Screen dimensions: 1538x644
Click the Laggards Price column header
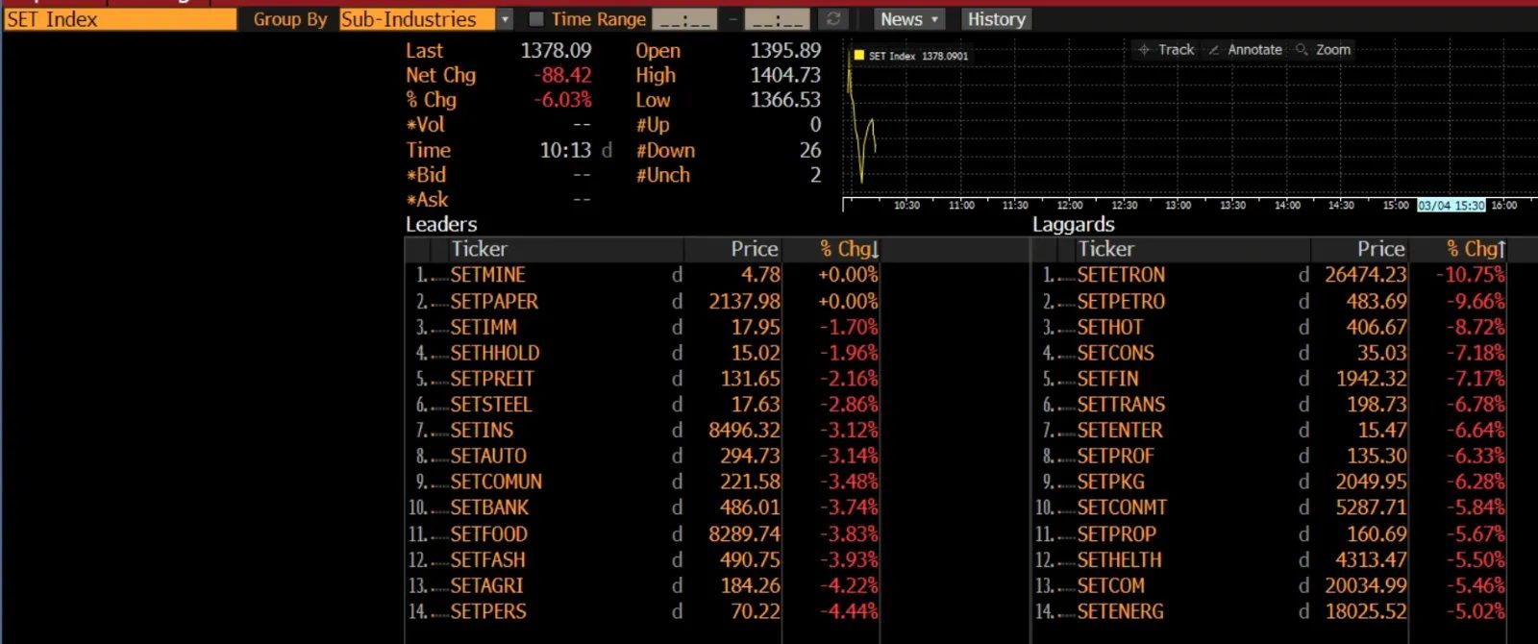coord(1380,249)
